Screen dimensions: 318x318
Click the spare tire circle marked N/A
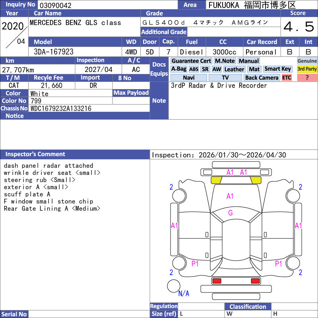point(174,286)
